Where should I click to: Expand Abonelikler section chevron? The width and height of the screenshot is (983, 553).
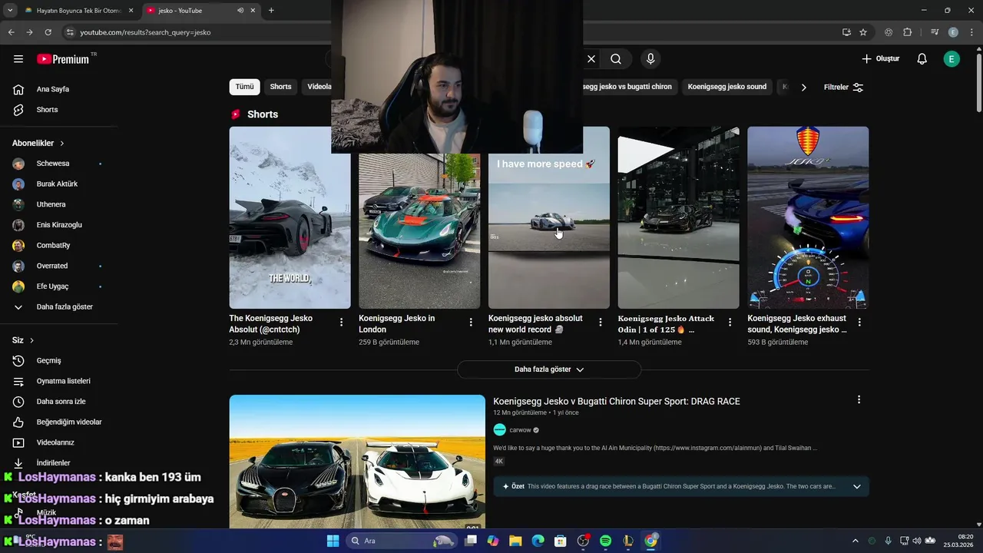point(62,144)
